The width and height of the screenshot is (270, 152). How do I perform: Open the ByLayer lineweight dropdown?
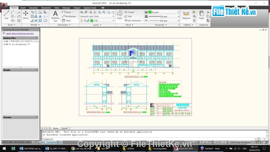tap(178, 16)
